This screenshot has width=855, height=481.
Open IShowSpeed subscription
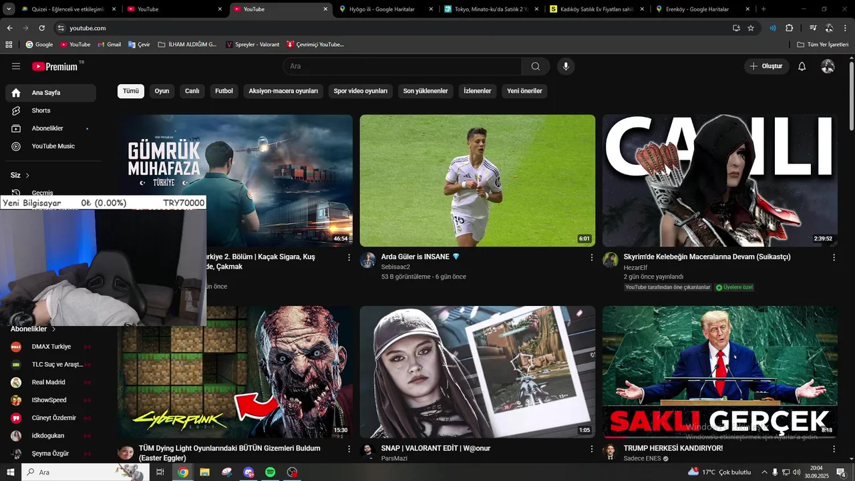[x=51, y=400]
